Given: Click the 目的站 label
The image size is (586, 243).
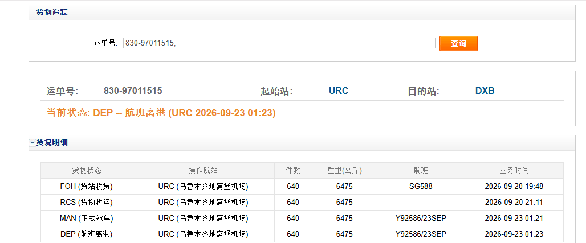Looking at the screenshot, I should (423, 91).
